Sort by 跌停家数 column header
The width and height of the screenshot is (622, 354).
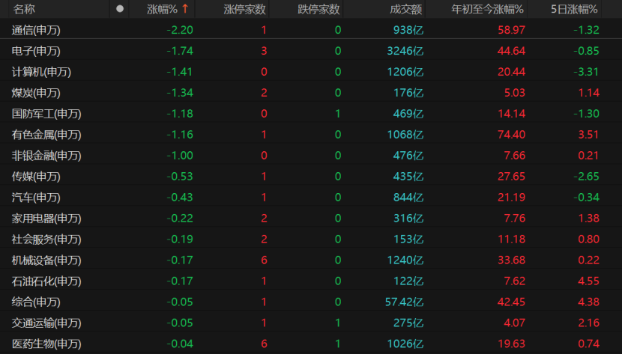(x=318, y=9)
